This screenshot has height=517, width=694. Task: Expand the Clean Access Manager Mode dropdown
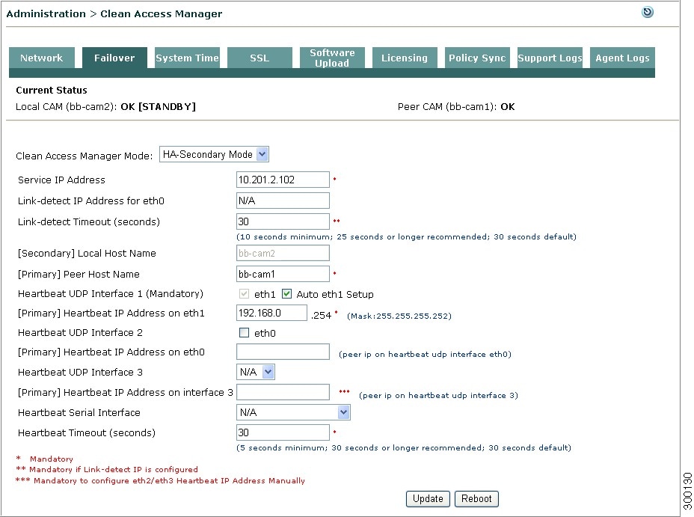click(214, 154)
